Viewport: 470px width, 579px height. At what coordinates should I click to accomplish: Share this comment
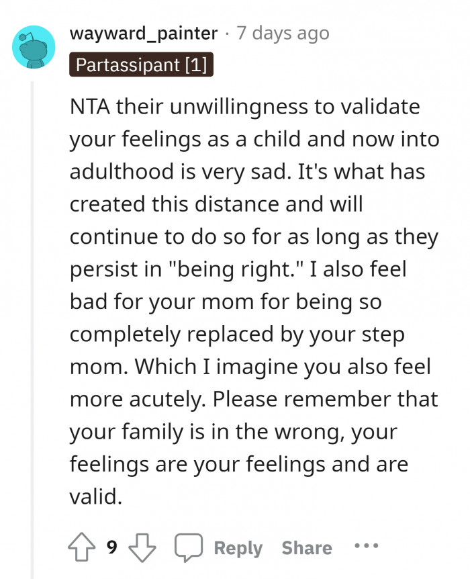[x=307, y=548]
